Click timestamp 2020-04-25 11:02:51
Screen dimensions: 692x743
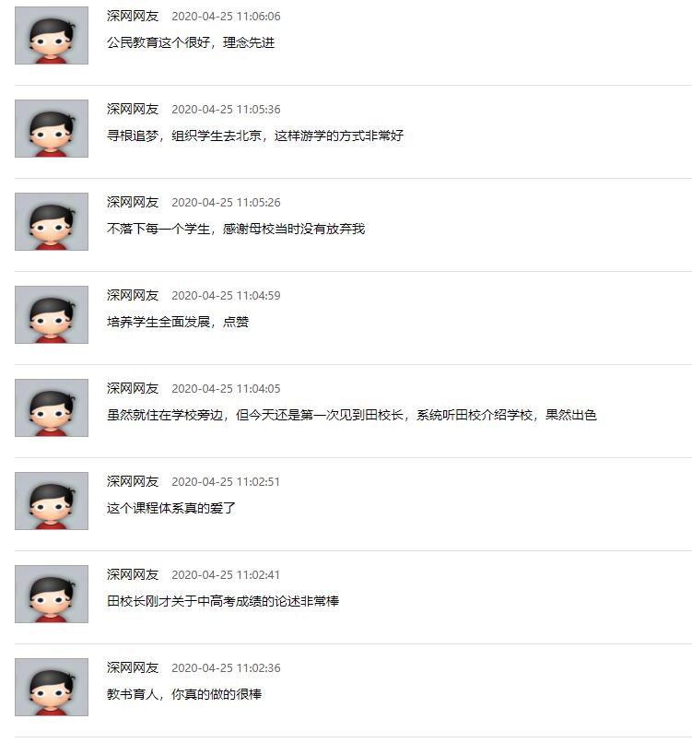click(226, 482)
